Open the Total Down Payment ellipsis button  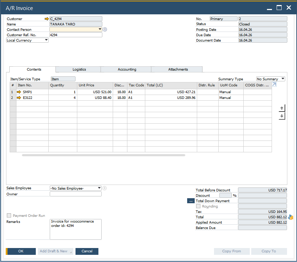coord(191,201)
